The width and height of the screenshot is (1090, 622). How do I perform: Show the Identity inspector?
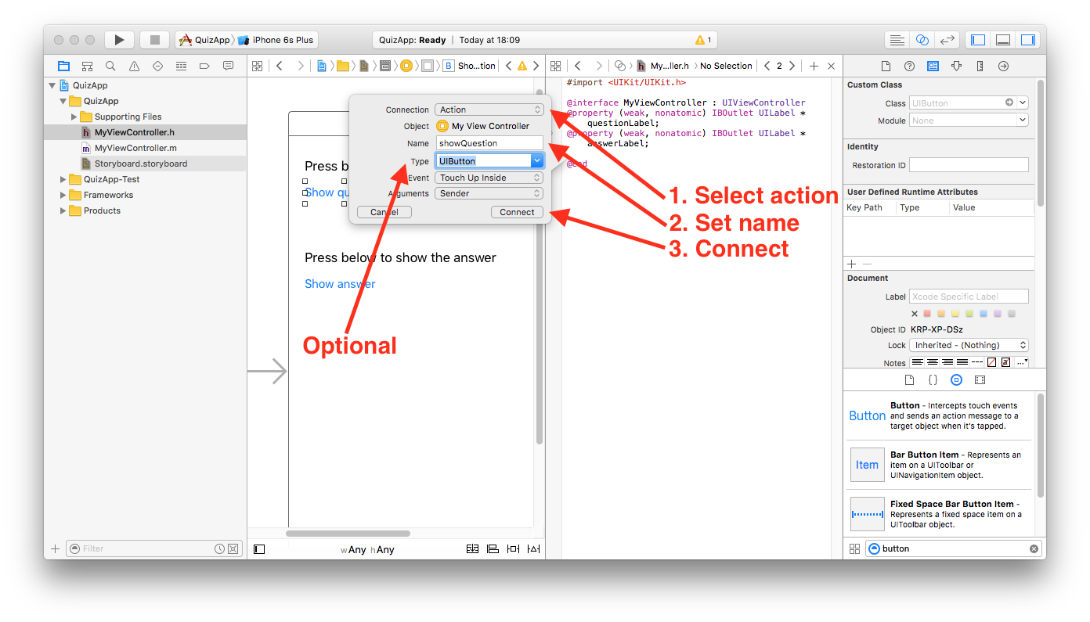[933, 66]
